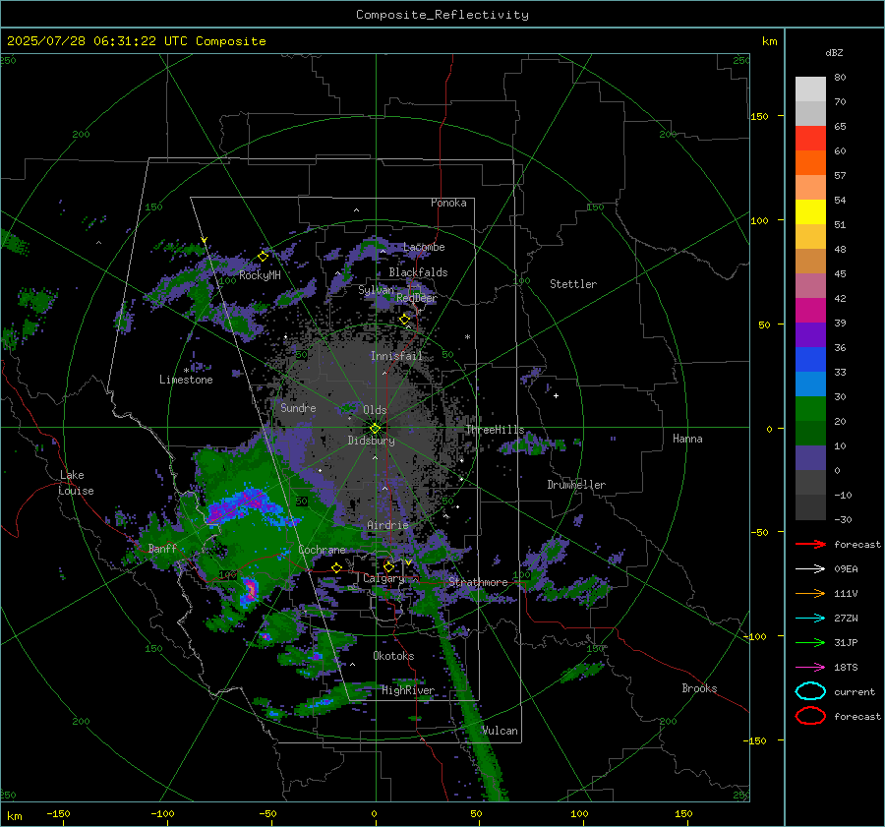This screenshot has height=827, width=885.
Task: Click the 80 dBZ light gray color swatch
Action: (810, 89)
